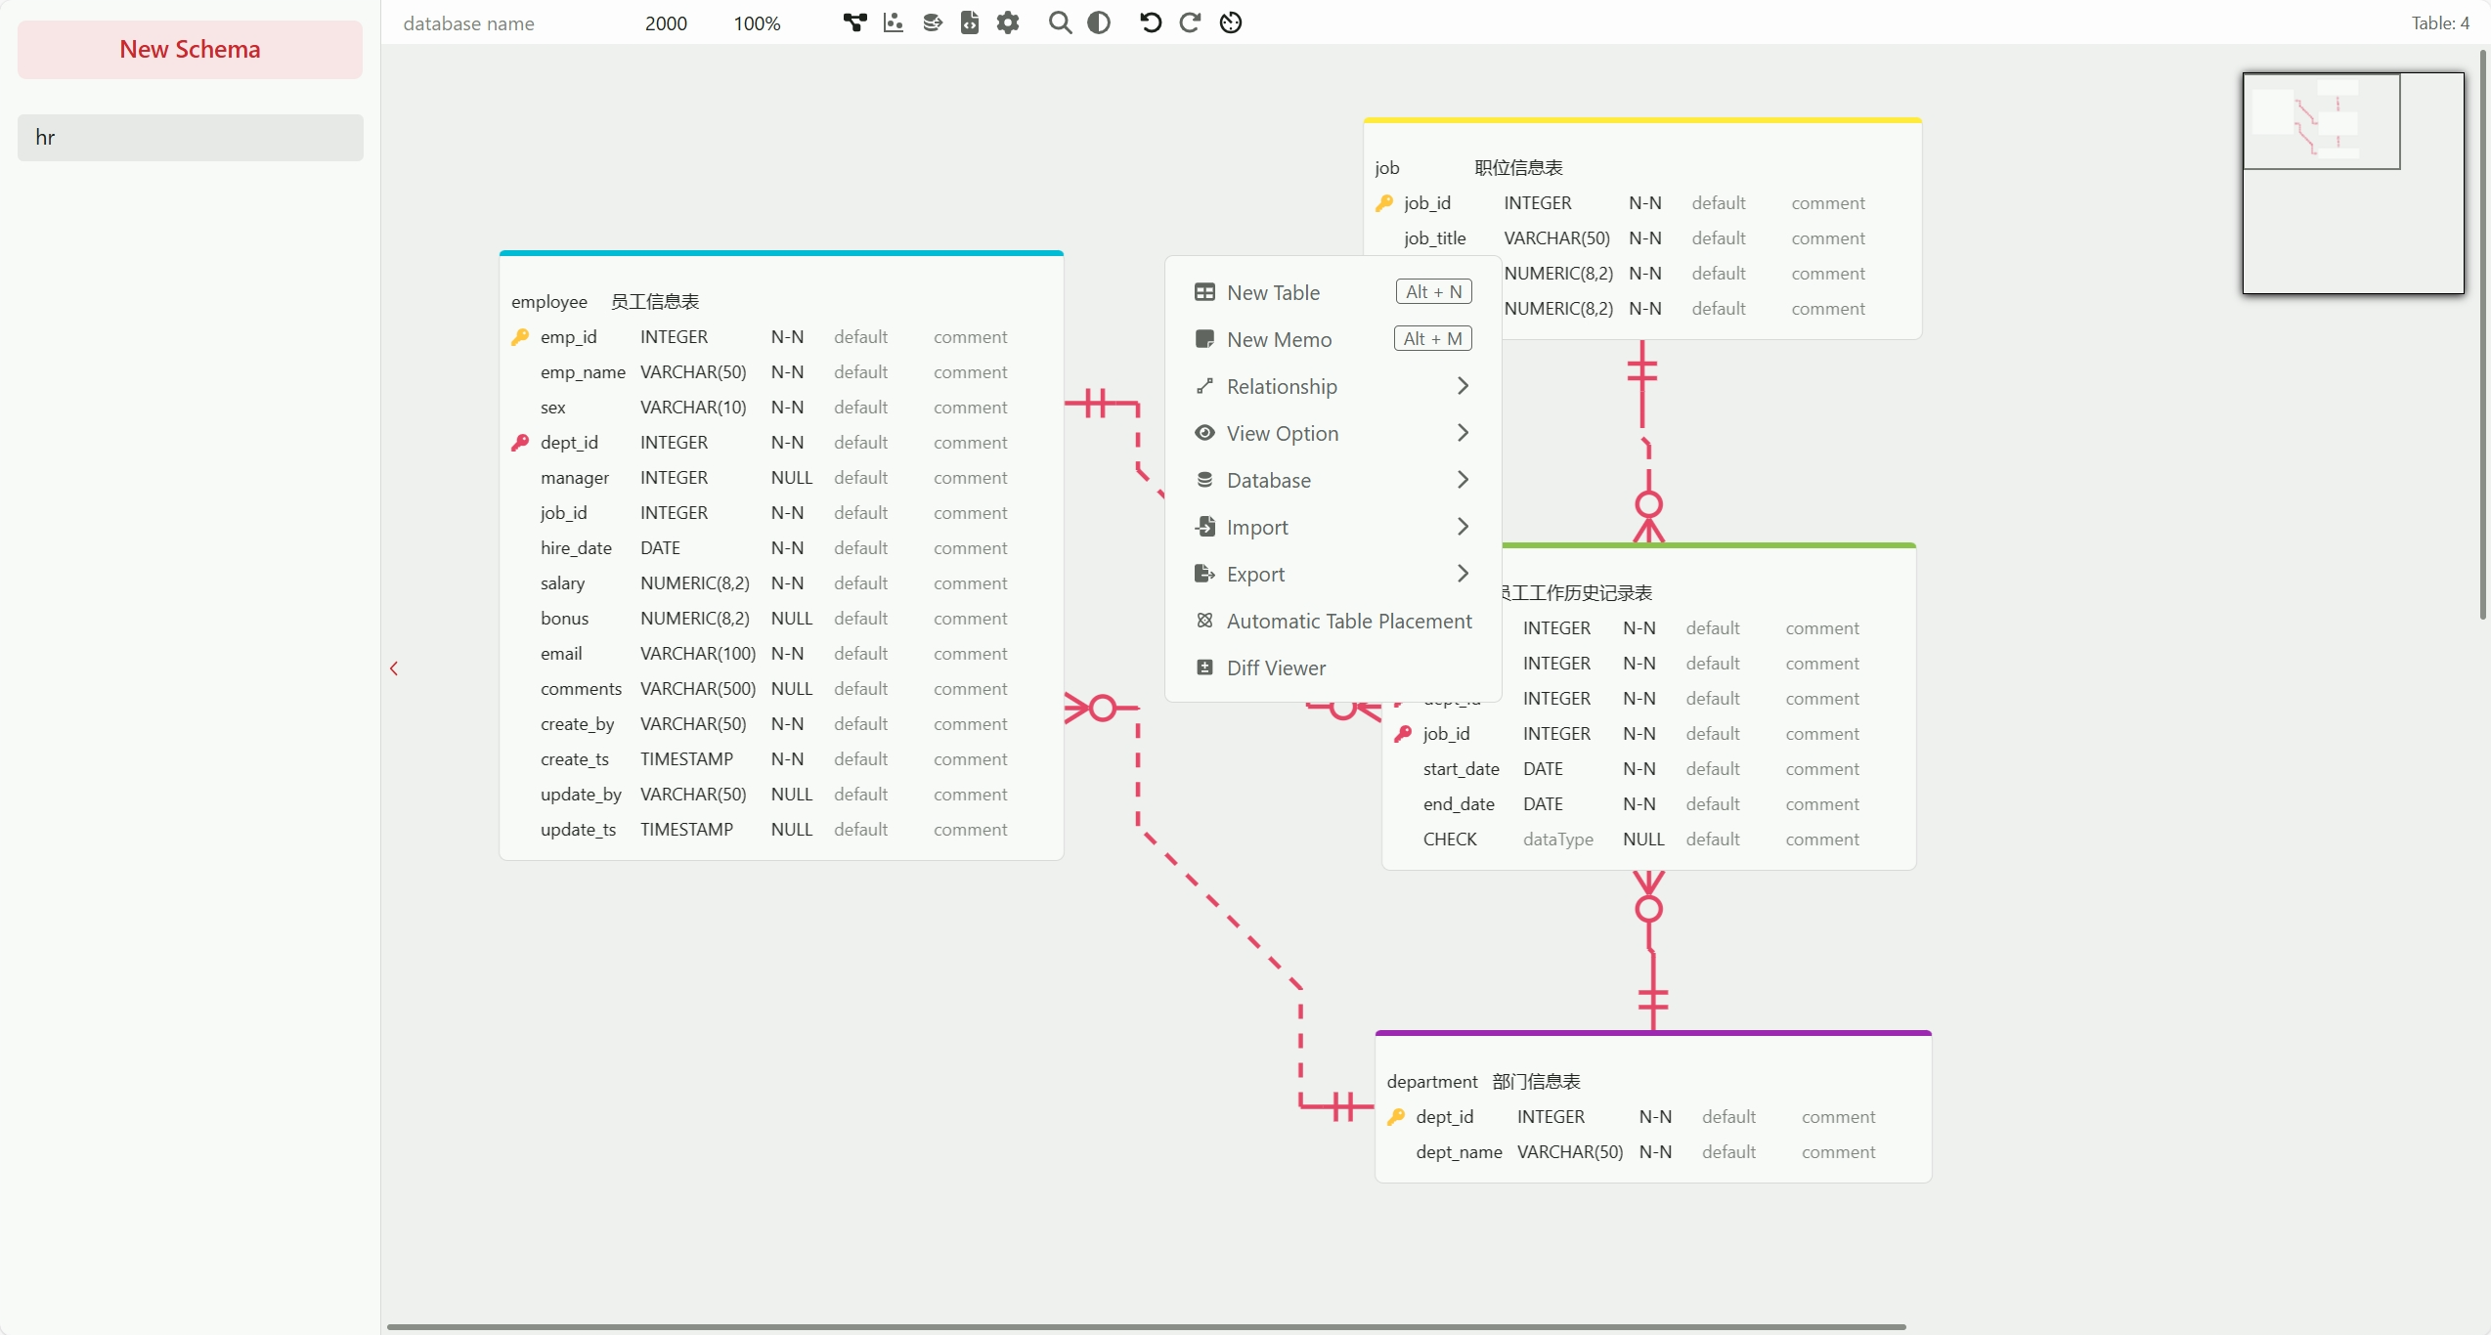Toggle the dark/light theme icon
This screenshot has width=2491, height=1335.
(x=1099, y=22)
